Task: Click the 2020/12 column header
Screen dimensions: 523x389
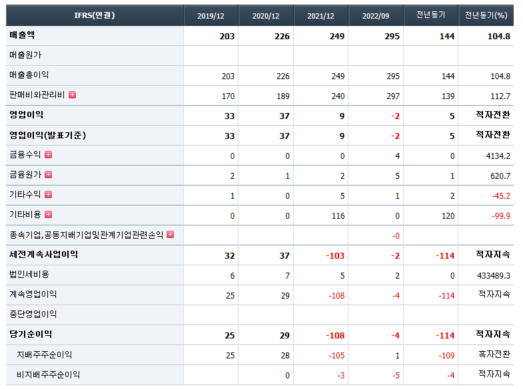Action: click(x=266, y=16)
